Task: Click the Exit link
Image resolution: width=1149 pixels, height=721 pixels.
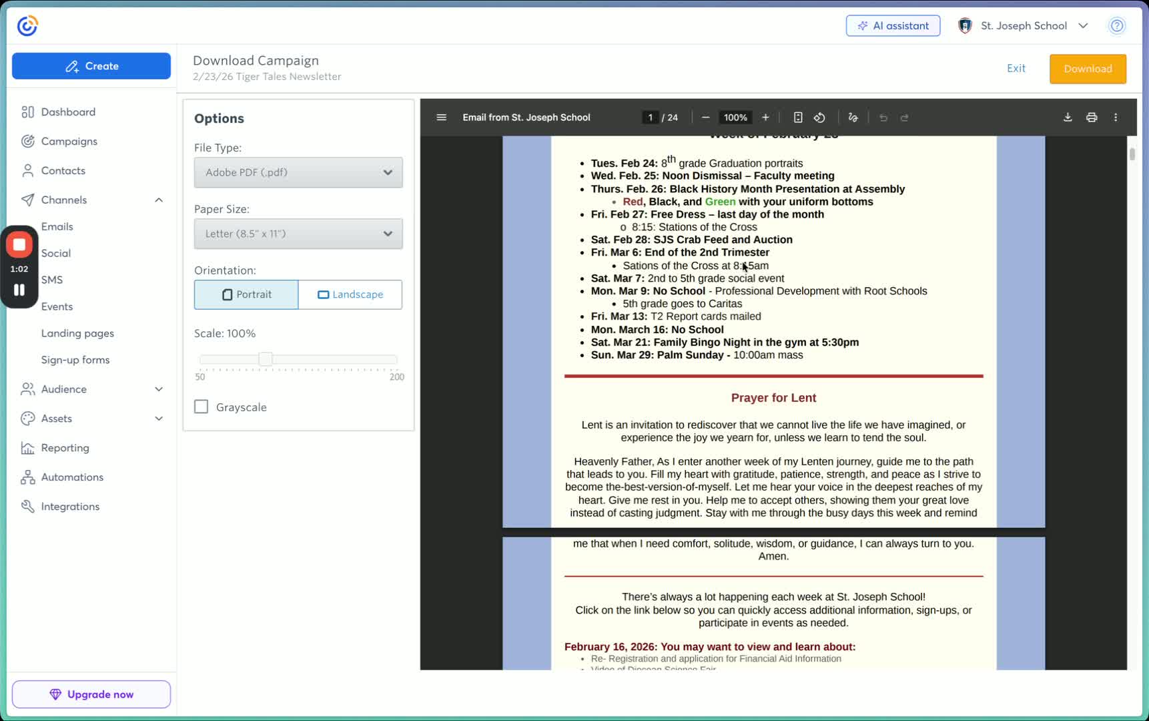Action: click(1016, 68)
